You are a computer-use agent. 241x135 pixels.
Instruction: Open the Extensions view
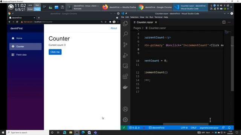[x=125, y=76]
